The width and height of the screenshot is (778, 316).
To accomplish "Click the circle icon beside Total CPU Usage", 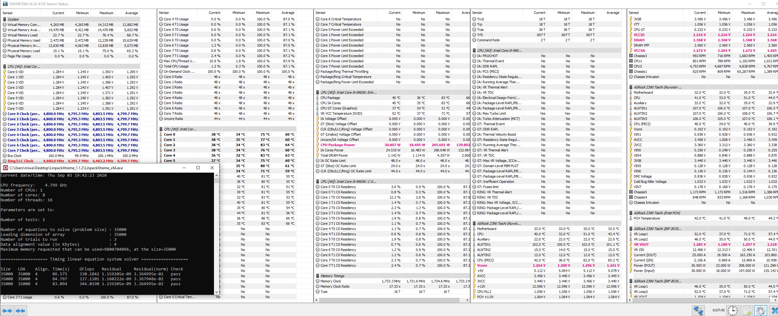I will (x=161, y=66).
